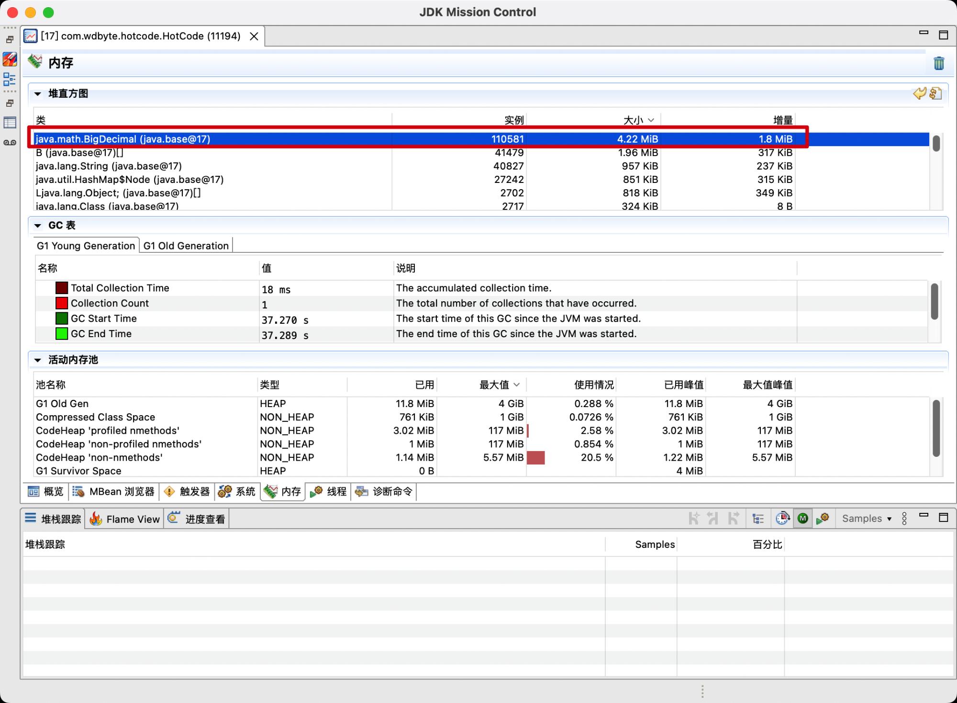Open the Properties table sidebar icon

(x=10, y=123)
